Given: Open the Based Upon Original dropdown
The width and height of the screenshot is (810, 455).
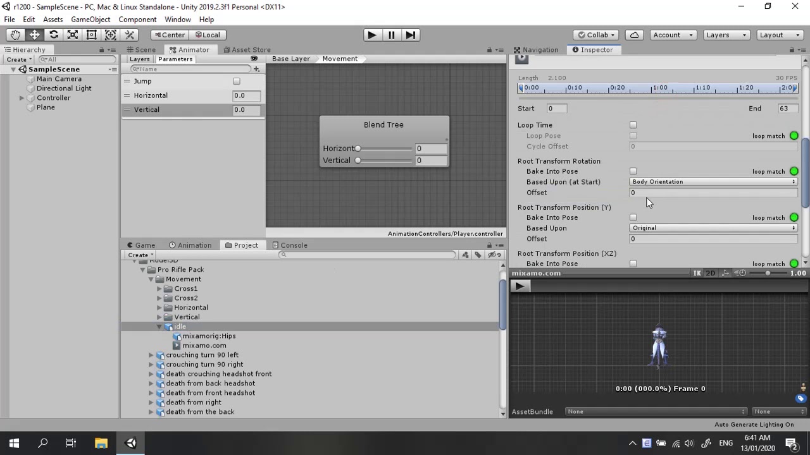Looking at the screenshot, I should tap(713, 228).
